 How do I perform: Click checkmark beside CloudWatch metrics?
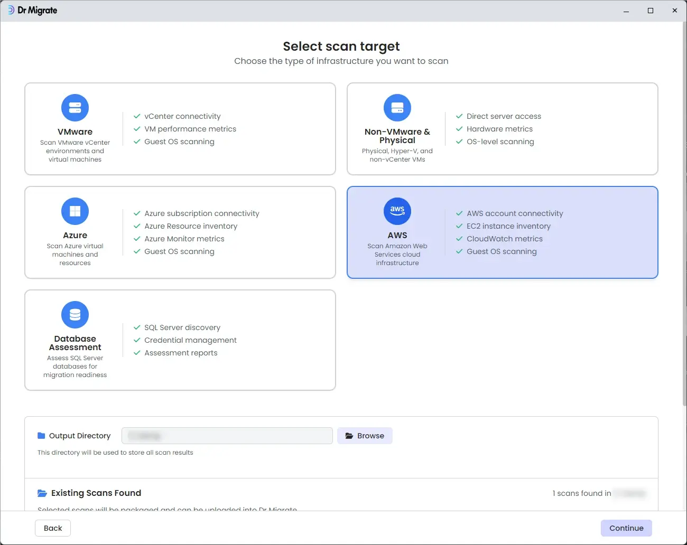pos(459,239)
